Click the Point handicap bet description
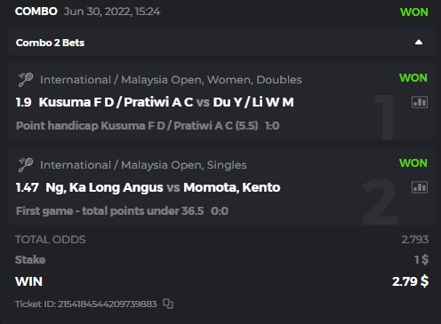Image resolution: width=441 pixels, height=324 pixels. (x=137, y=126)
